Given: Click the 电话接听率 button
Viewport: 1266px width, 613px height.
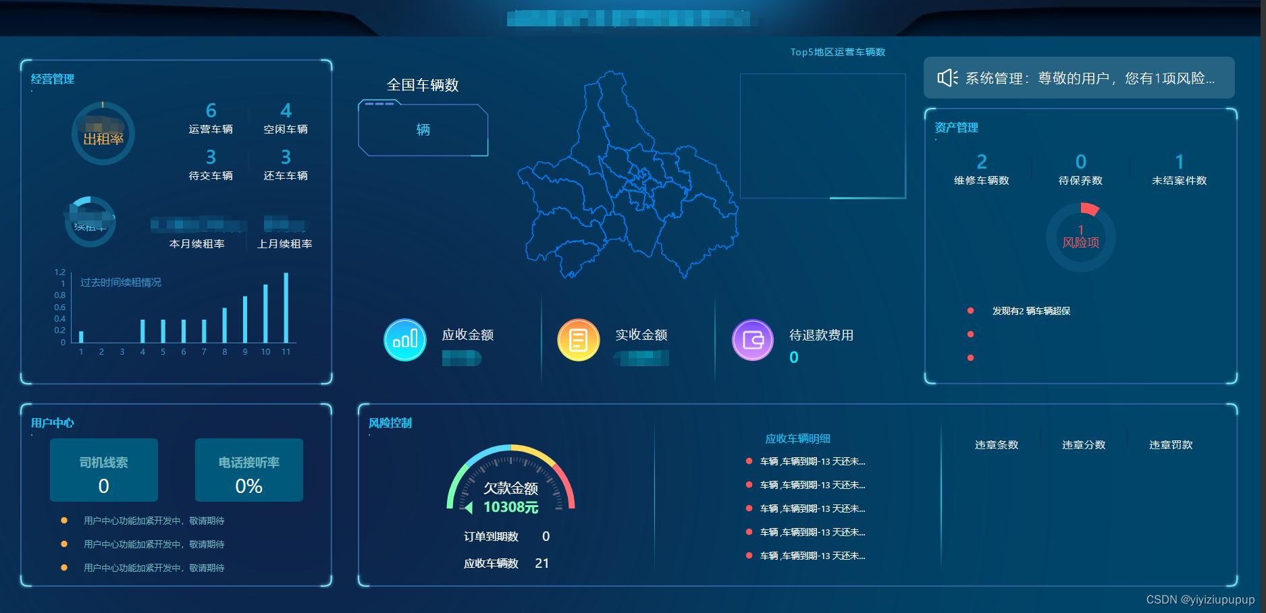Looking at the screenshot, I should click(x=248, y=470).
